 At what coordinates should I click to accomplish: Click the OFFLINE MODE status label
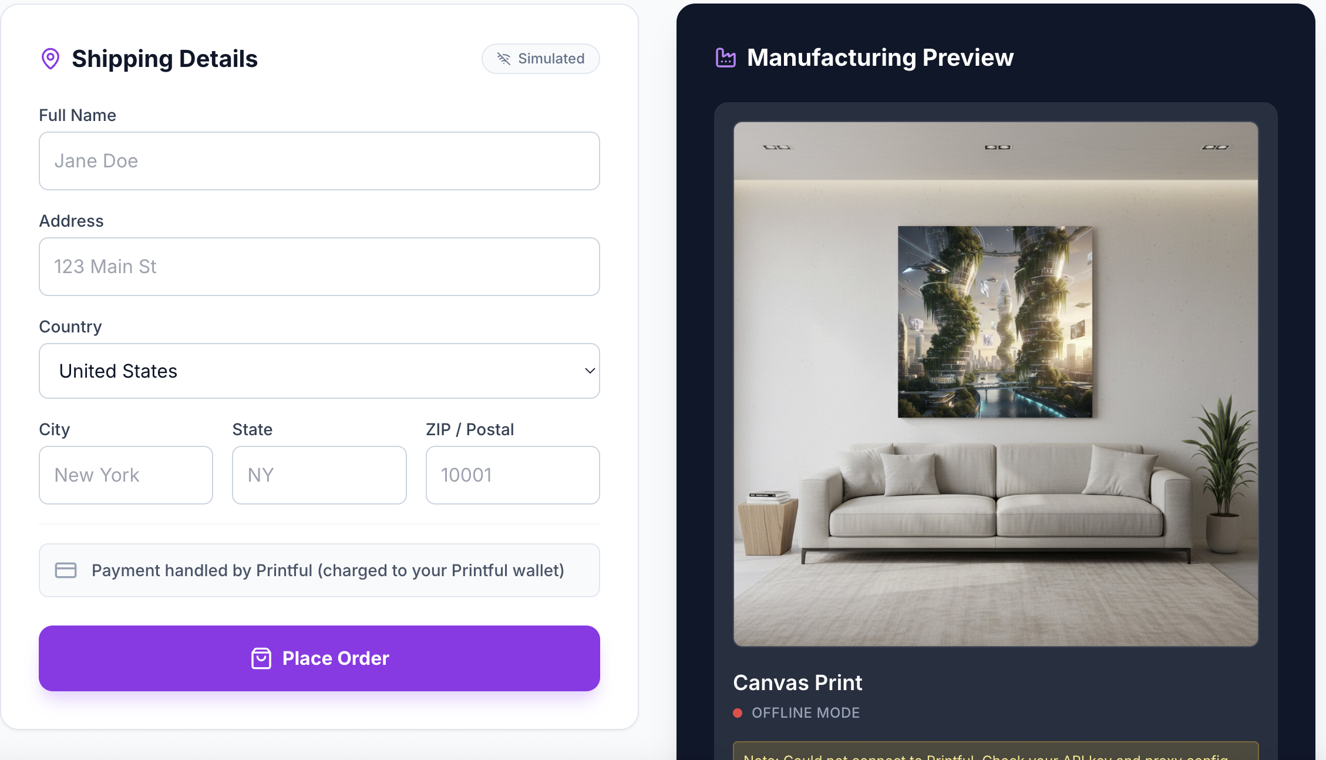[x=806, y=713]
